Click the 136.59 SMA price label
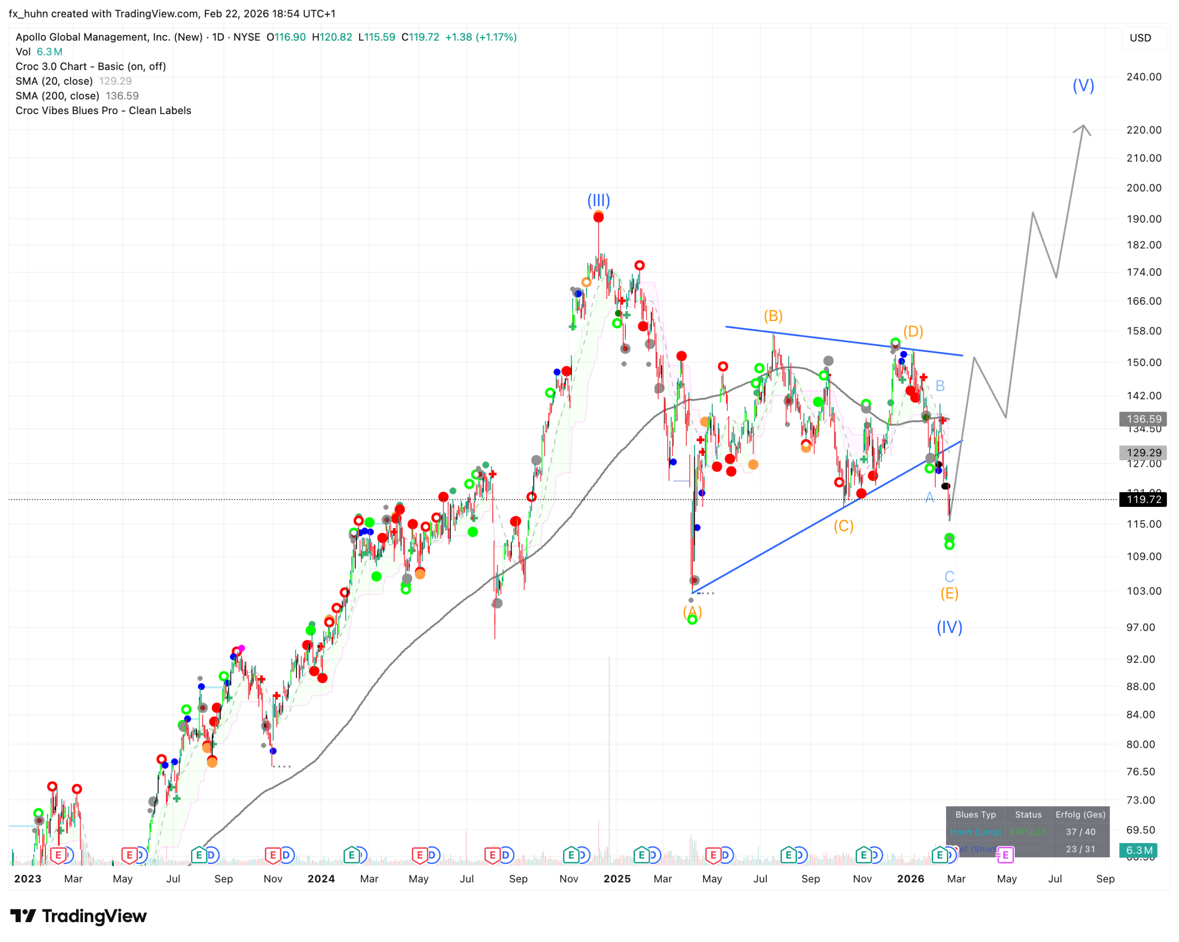This screenshot has height=942, width=1179. 1143,419
